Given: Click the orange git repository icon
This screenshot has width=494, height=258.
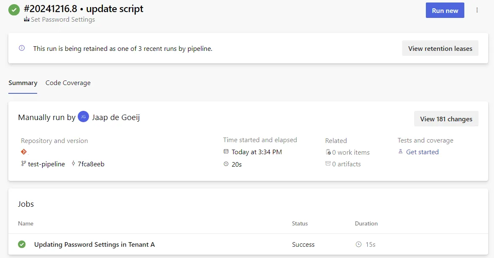Looking at the screenshot, I should [23, 152].
